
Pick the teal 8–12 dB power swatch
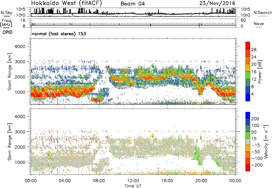[248, 83]
